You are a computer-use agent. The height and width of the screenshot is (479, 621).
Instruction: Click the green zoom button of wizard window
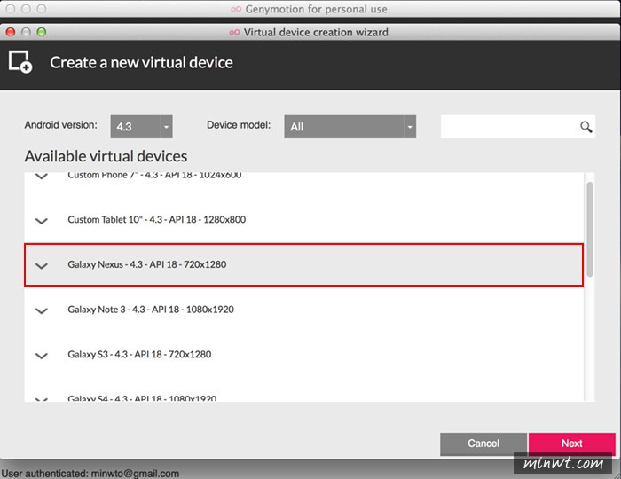[x=42, y=32]
